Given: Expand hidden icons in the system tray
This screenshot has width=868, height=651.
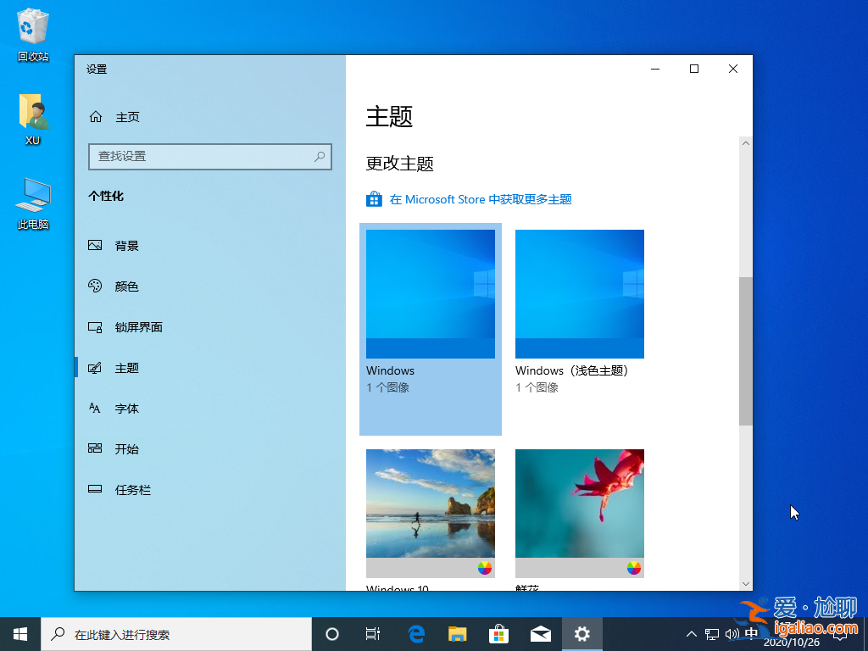Looking at the screenshot, I should 691,633.
